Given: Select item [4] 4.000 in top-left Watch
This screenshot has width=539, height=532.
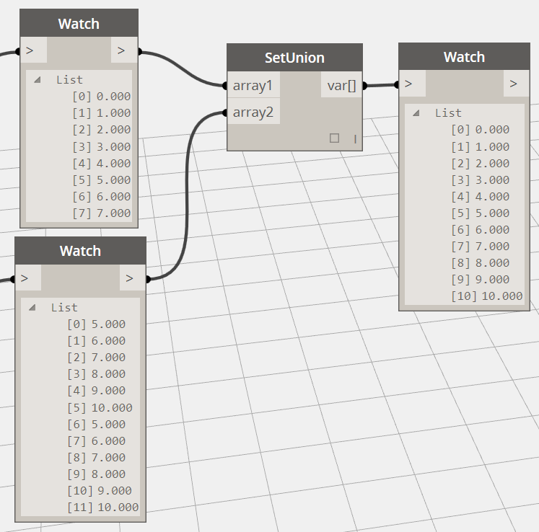Looking at the screenshot, I should (x=102, y=163).
